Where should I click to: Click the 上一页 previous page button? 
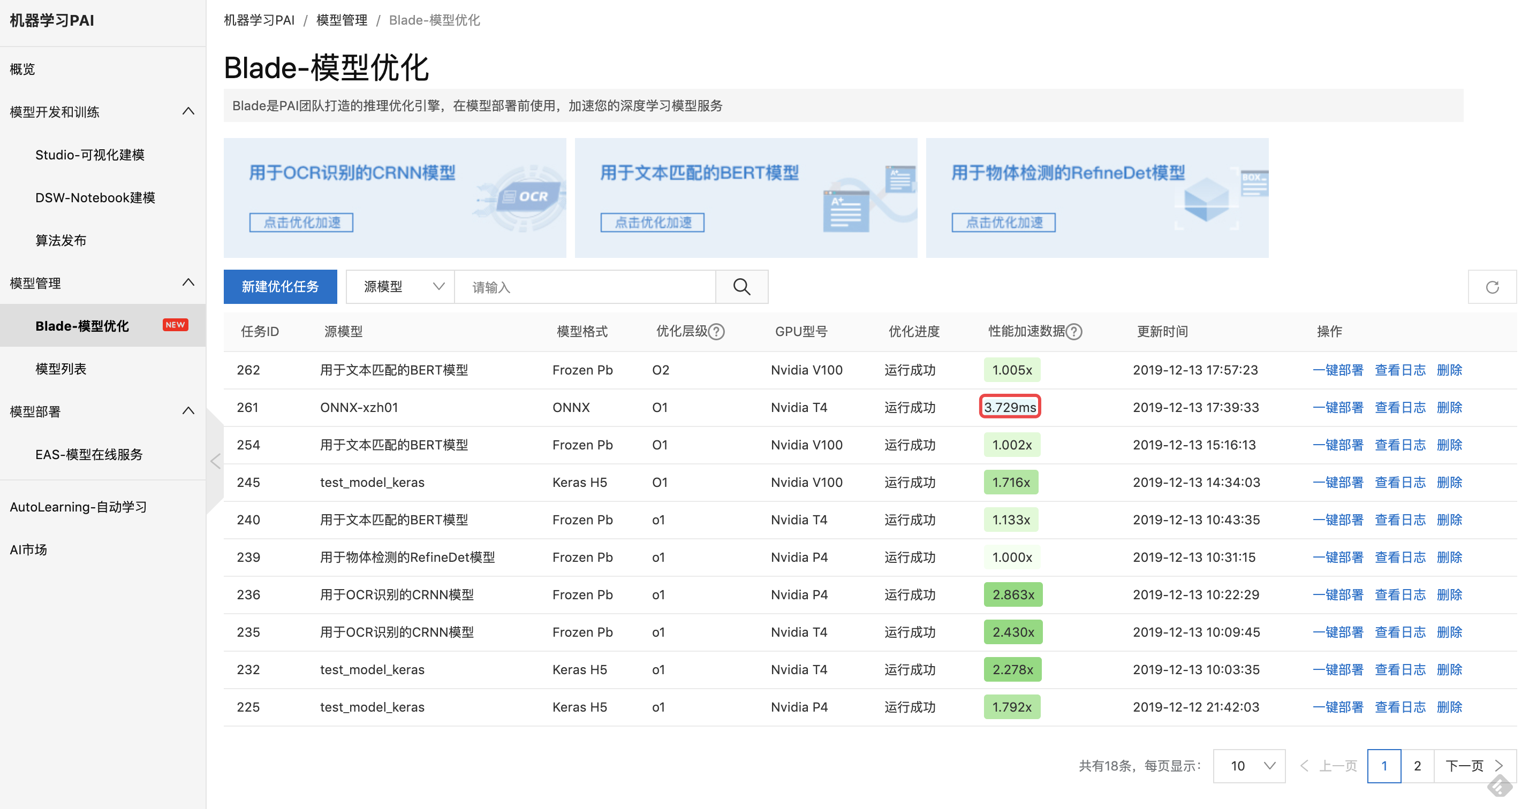tap(1329, 766)
